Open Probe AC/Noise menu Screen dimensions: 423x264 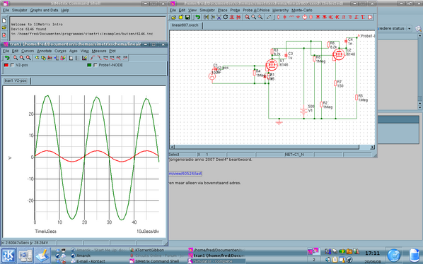click(256, 10)
